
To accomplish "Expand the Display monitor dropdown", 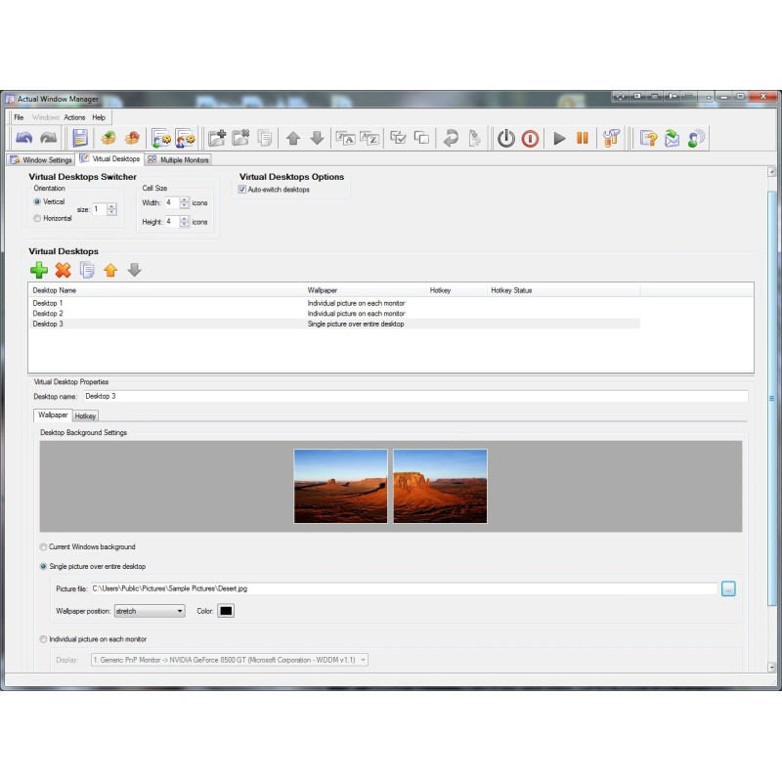I will [x=230, y=660].
